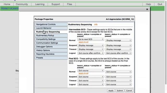Open History Options tab
This screenshot has height=93, width=167.
click(51, 50)
